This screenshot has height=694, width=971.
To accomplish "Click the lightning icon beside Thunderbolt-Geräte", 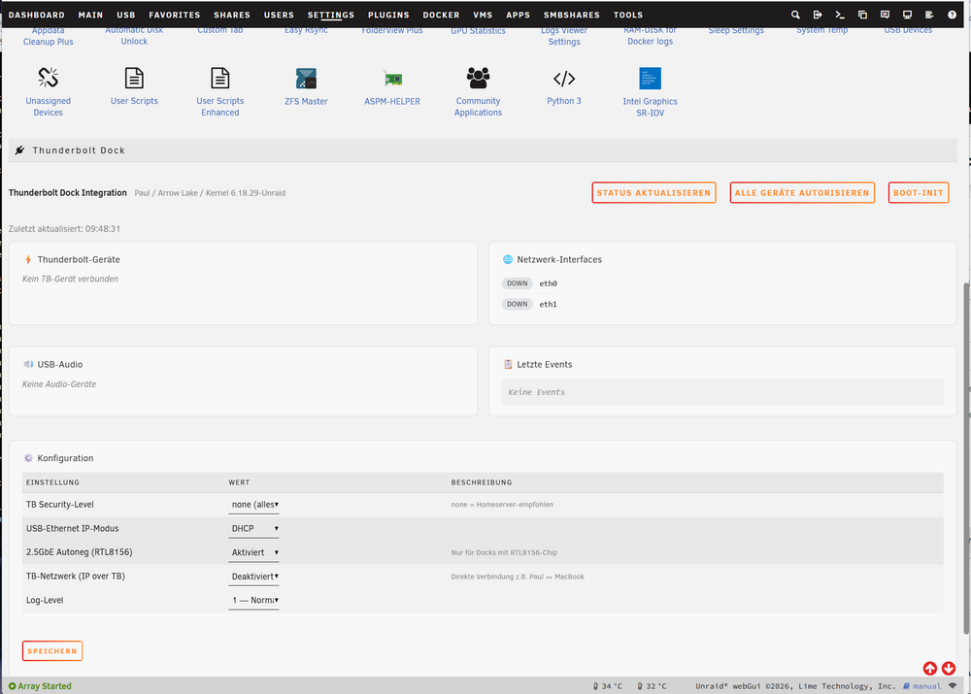I will point(28,259).
